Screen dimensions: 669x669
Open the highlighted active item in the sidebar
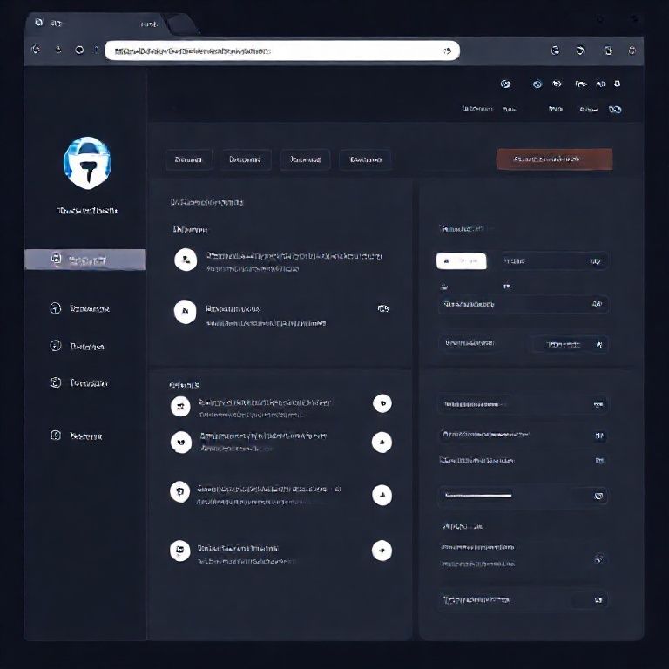[x=85, y=260]
